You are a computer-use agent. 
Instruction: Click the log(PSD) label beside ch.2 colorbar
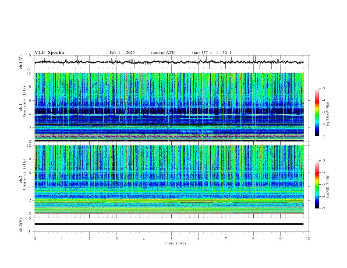pos(328,187)
